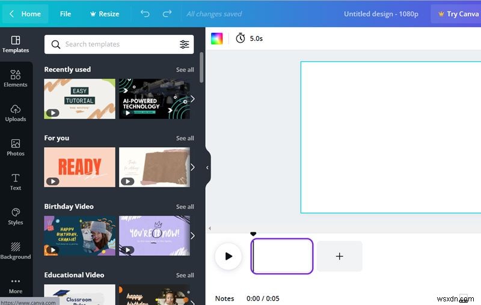Go back to Home
This screenshot has width=481, height=305.
25,14
